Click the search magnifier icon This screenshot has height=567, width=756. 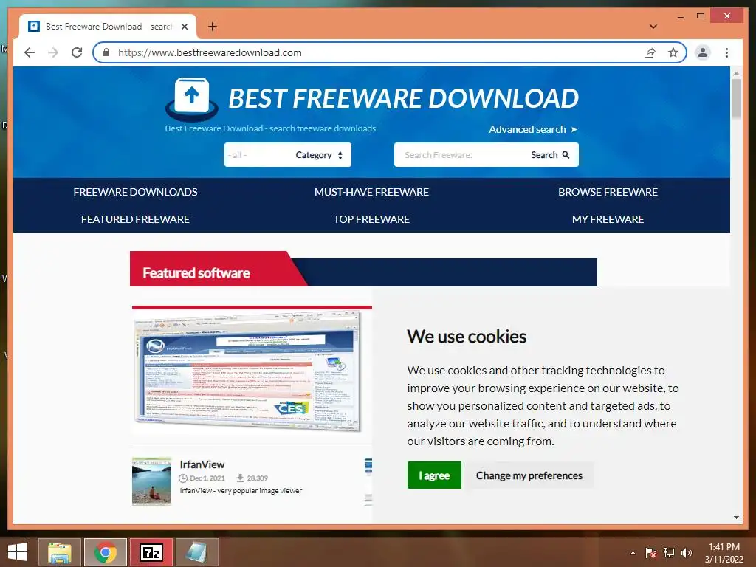(566, 155)
